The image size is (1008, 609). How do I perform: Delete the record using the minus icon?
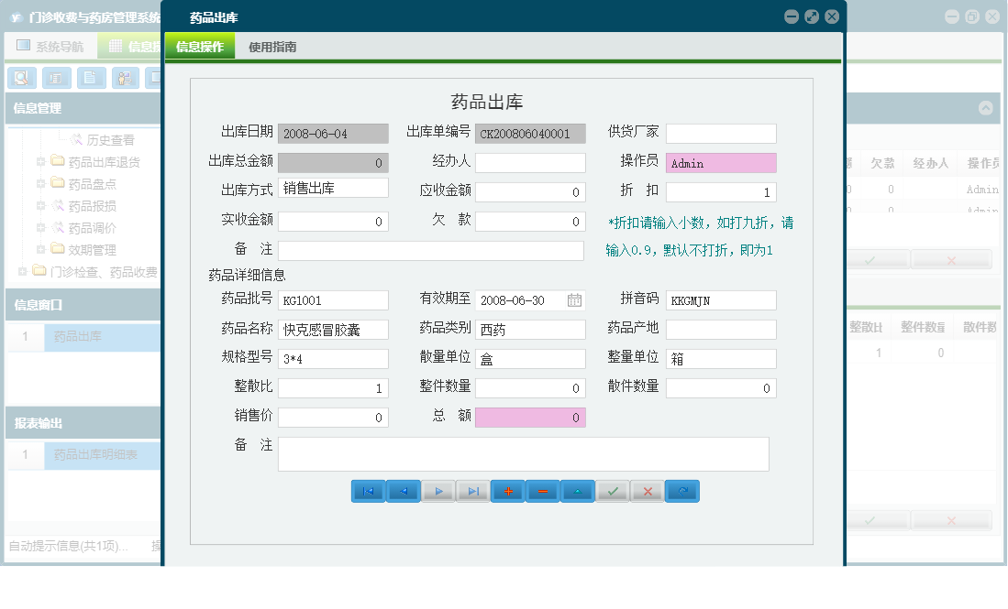[542, 491]
